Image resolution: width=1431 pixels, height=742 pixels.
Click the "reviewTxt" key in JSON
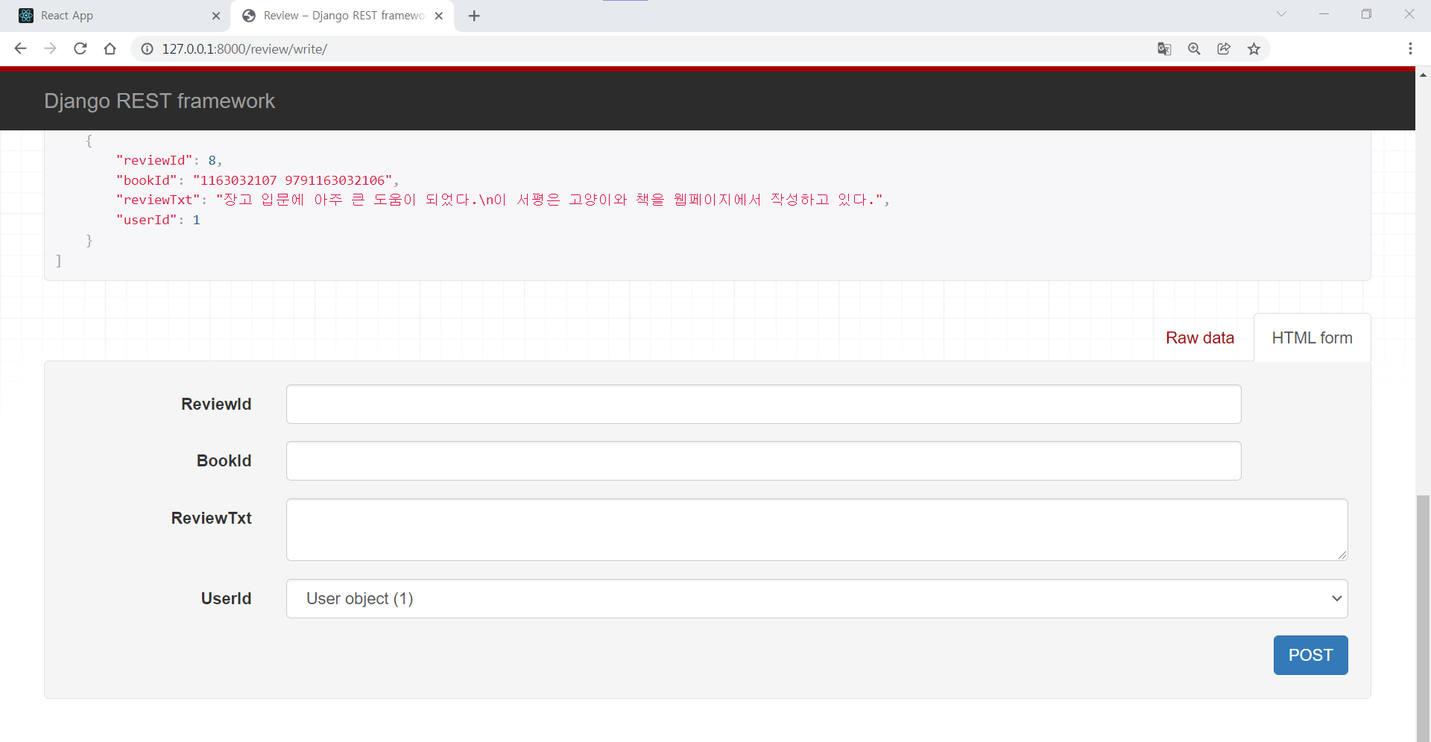pos(158,200)
